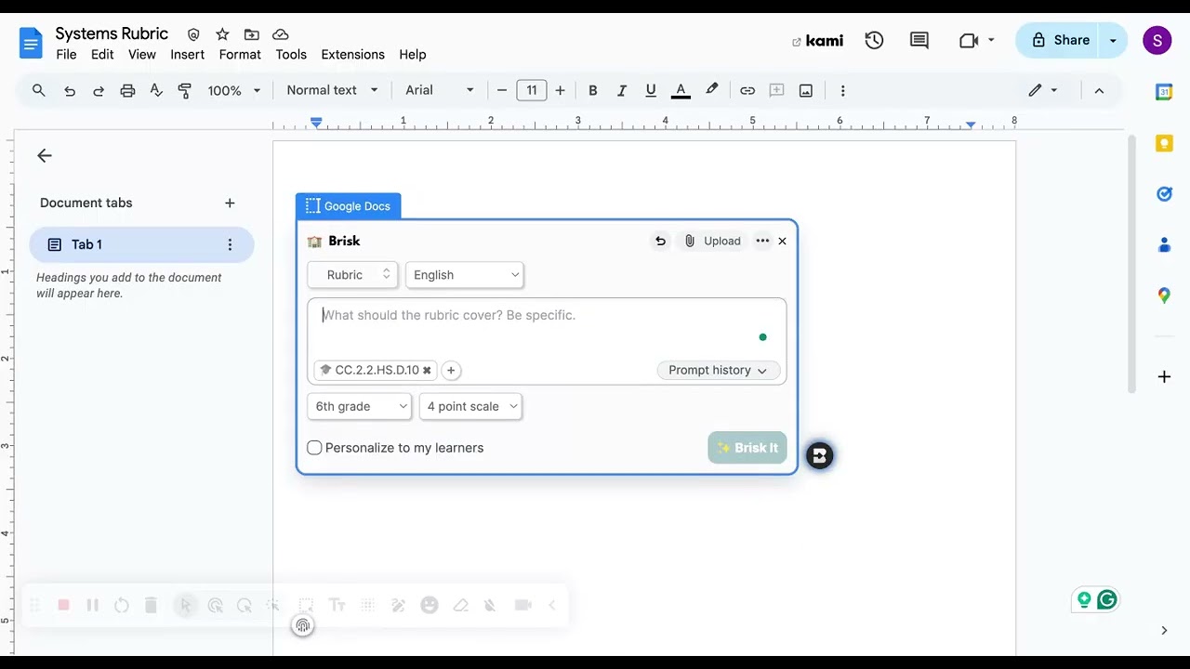Decrease font size with minus
The height and width of the screenshot is (669, 1190).
pos(502,90)
